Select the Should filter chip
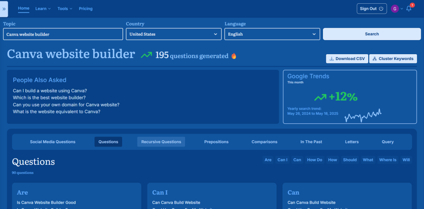Image resolution: width=424 pixels, height=209 pixels. point(350,160)
